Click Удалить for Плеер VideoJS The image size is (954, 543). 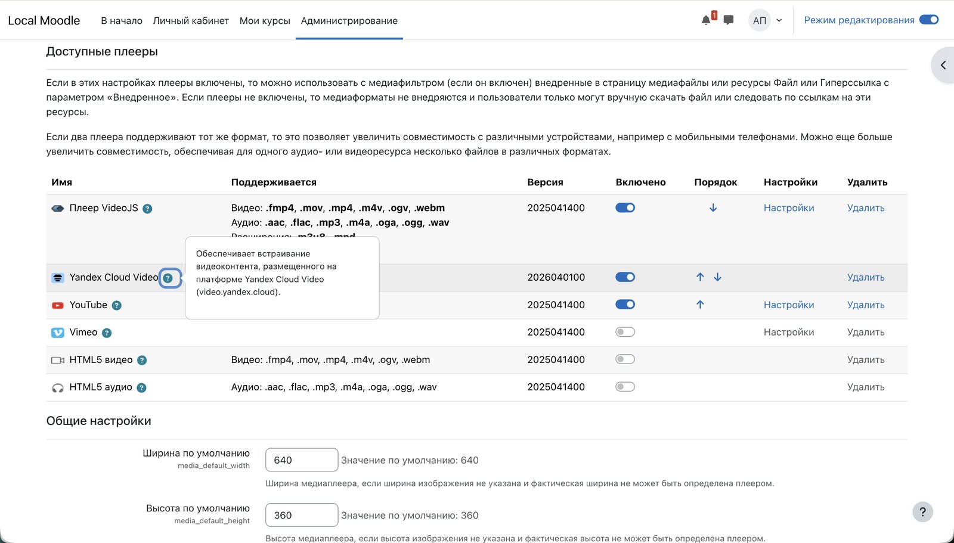click(866, 207)
